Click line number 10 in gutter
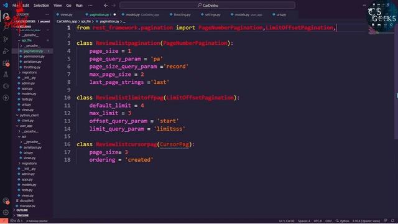Image resolution: width=398 pixels, height=224 pixels. point(67,98)
